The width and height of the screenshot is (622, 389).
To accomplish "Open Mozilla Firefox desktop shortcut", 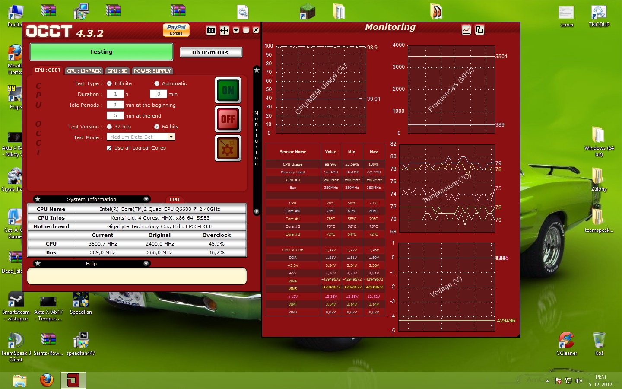I will coord(14,60).
